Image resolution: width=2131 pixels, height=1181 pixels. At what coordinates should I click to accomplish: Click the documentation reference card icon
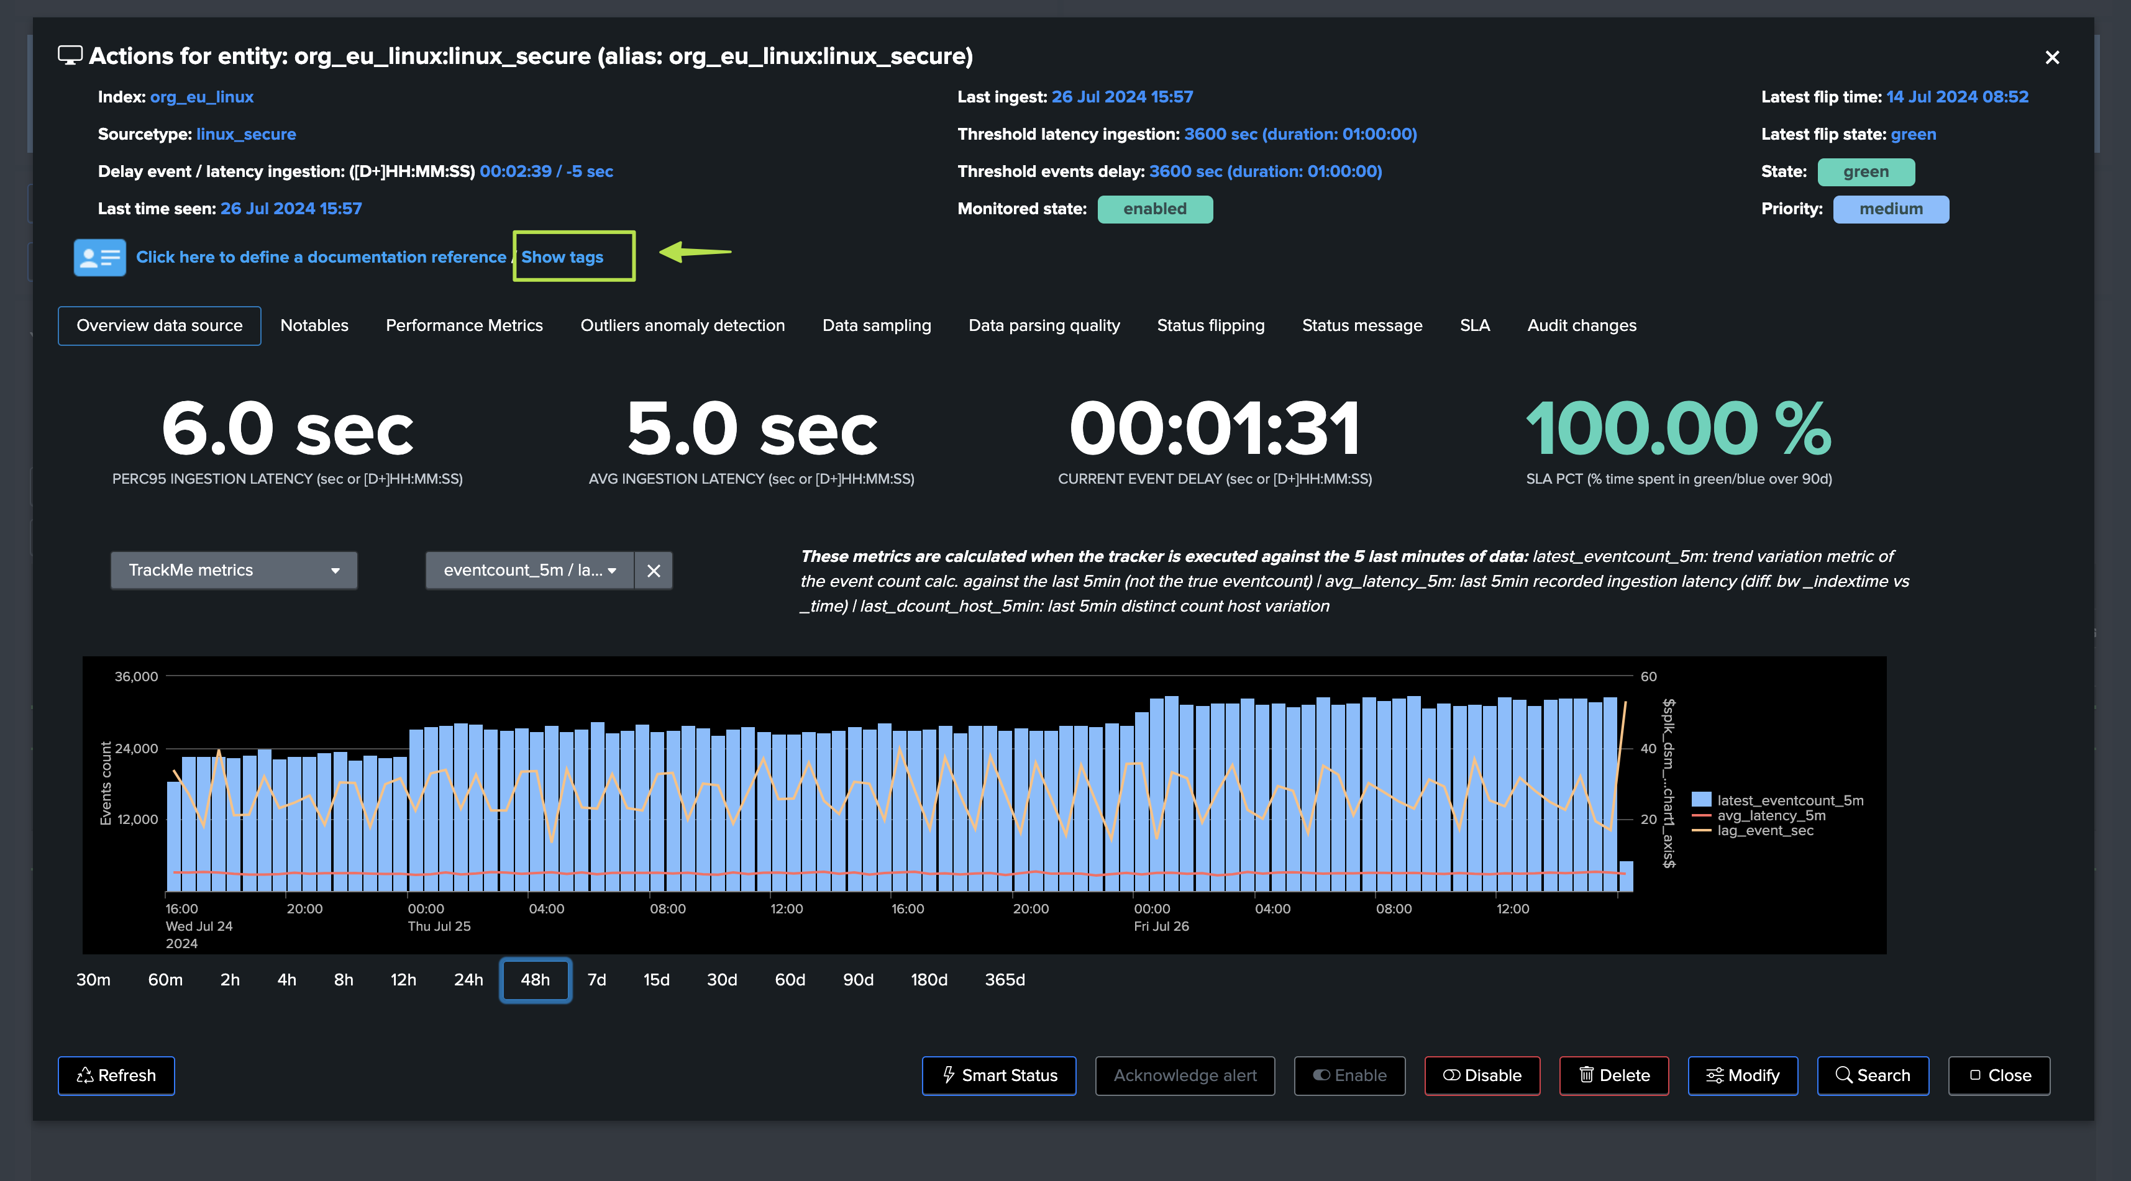(99, 257)
